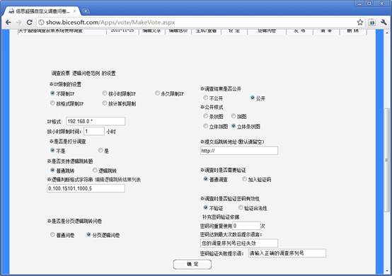
Task: Open the 编辑逻辑跳转结果列表 link
Action: 117,180
